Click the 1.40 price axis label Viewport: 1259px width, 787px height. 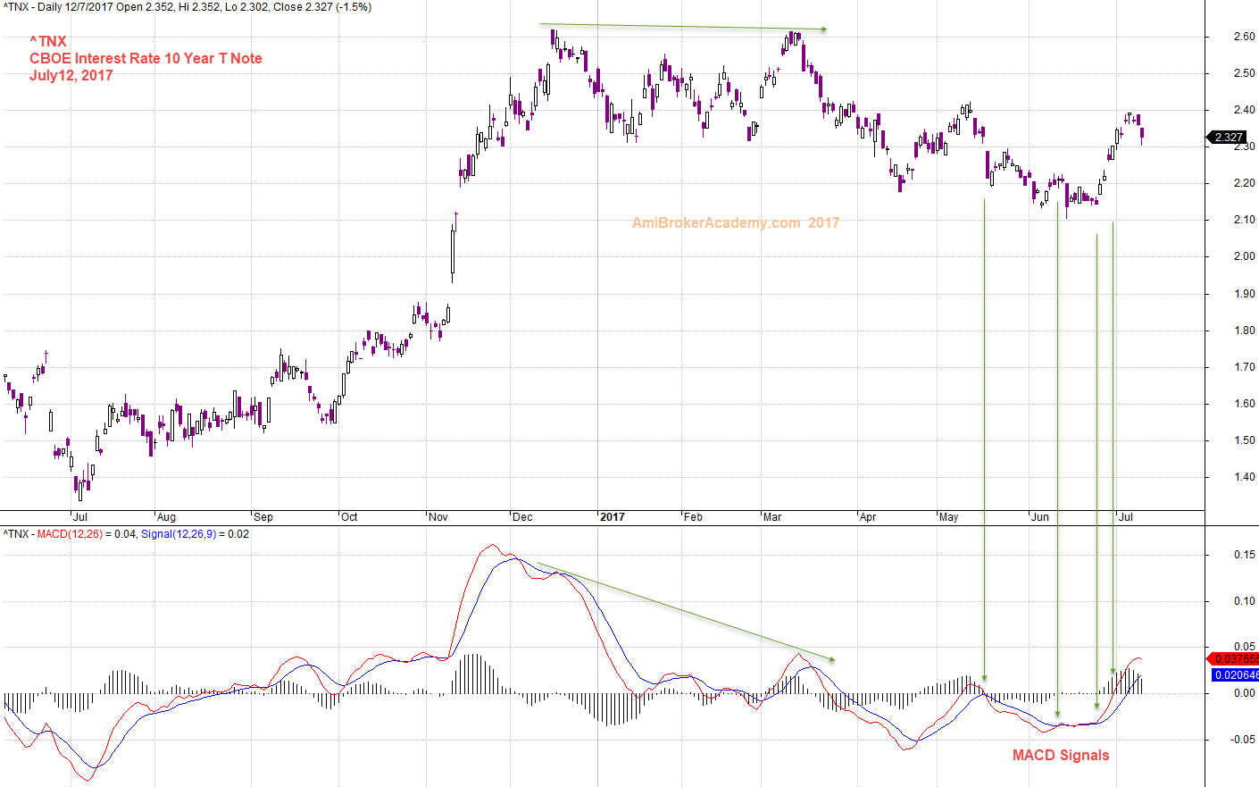1244,477
